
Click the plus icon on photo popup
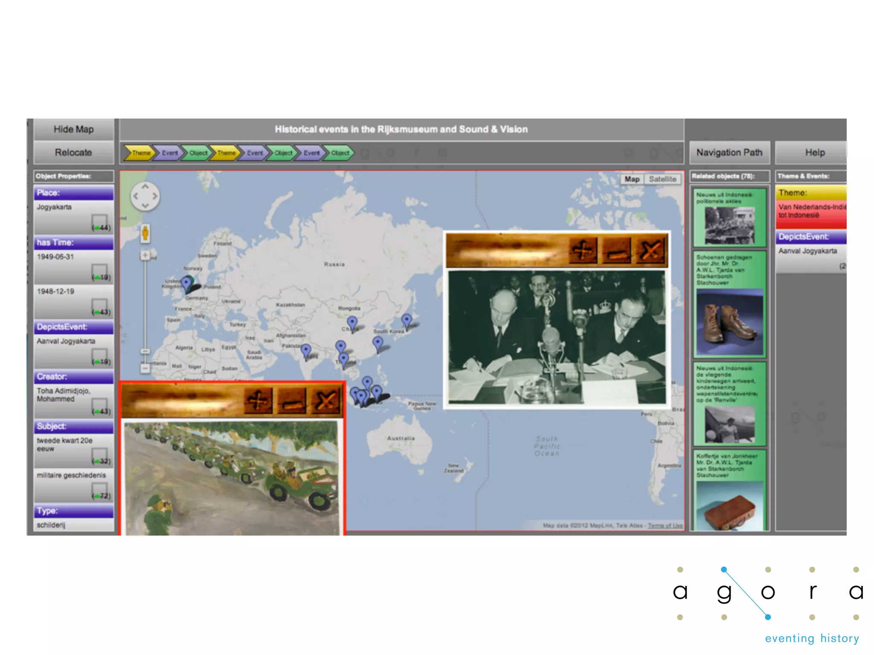click(x=583, y=250)
